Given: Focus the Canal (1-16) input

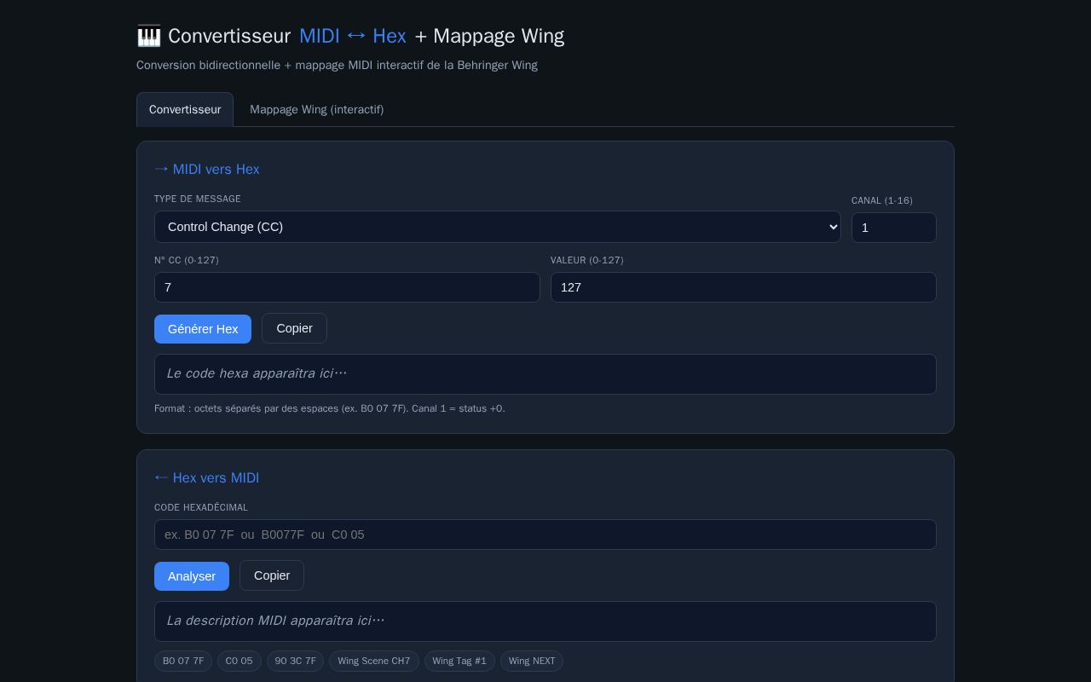Looking at the screenshot, I should point(893,228).
